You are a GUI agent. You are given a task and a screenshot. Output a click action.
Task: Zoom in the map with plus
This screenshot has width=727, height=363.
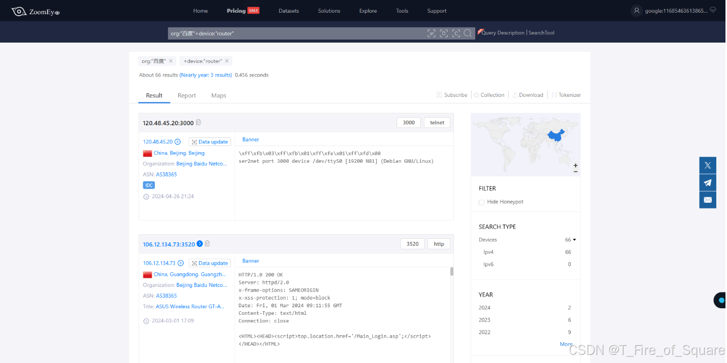pyautogui.click(x=575, y=166)
